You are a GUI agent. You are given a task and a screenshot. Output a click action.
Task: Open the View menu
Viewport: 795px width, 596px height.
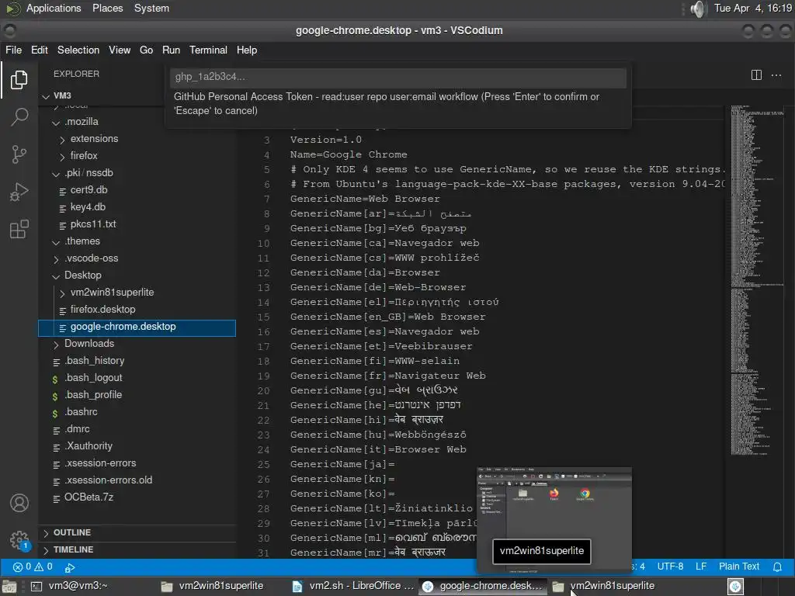coord(120,50)
